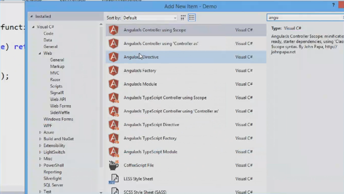Collapse the Installed section
This screenshot has width=344, height=194.
(31, 16)
